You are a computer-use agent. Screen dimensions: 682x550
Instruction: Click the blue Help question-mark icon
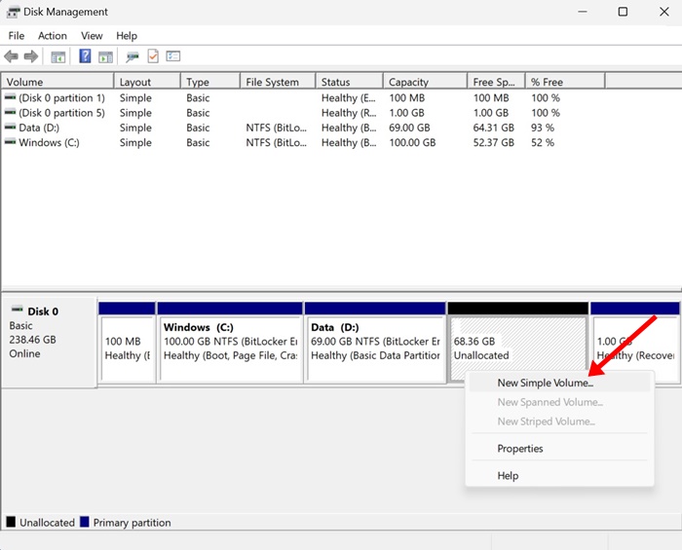(x=86, y=56)
